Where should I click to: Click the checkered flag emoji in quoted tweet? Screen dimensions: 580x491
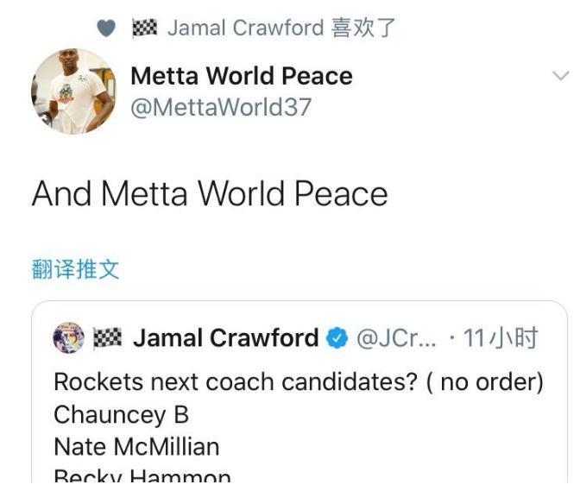[x=107, y=337]
